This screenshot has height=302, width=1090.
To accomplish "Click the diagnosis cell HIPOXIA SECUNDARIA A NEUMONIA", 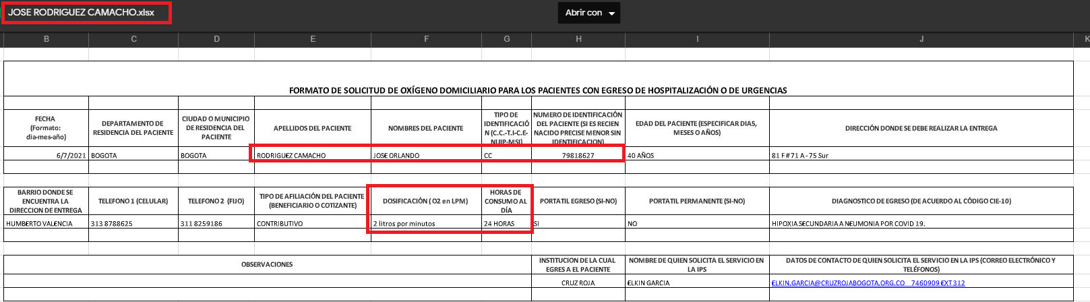I will point(921,223).
